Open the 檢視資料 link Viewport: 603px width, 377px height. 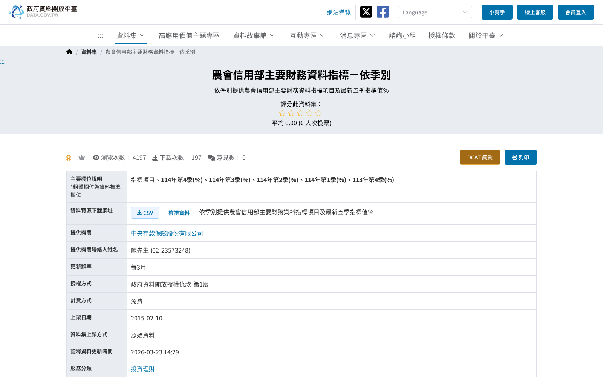[x=179, y=213]
